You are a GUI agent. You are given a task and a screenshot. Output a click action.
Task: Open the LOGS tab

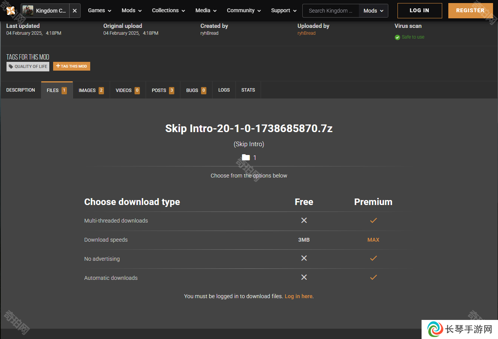(x=224, y=90)
